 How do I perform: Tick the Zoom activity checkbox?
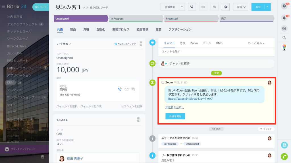pos(163,82)
